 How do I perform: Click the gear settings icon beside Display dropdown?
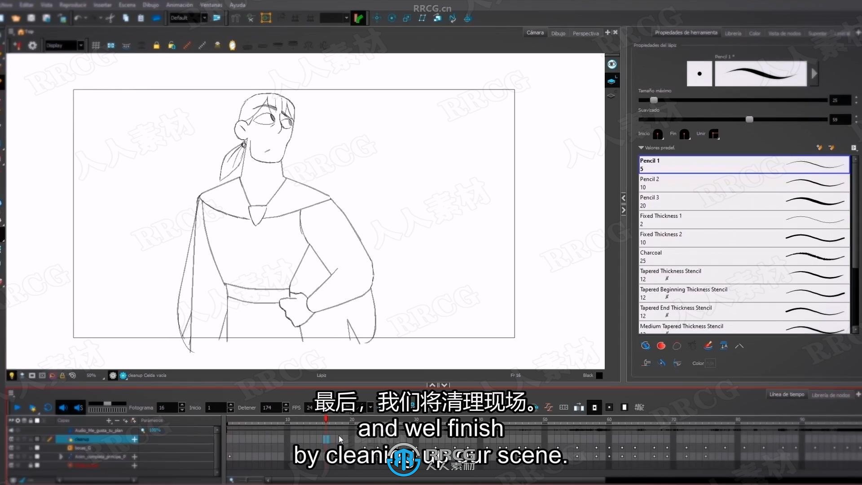coord(32,45)
